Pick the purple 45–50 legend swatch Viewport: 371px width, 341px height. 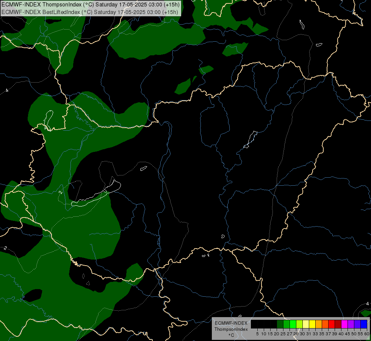(351, 324)
